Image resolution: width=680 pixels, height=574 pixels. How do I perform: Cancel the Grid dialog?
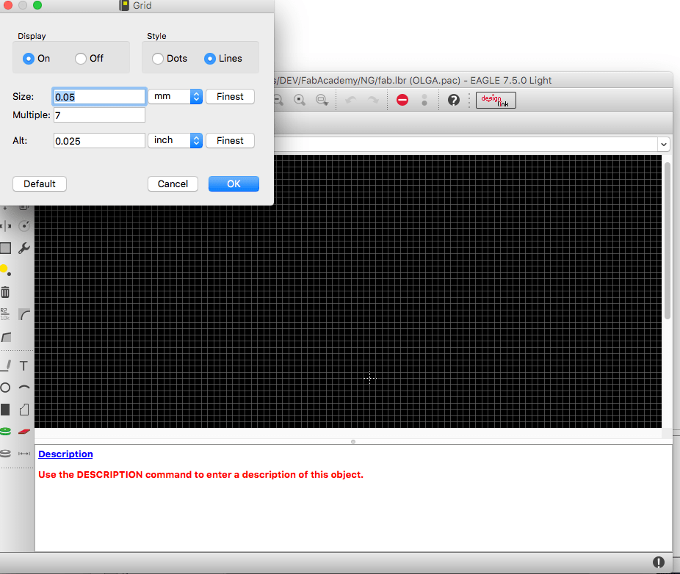[173, 184]
